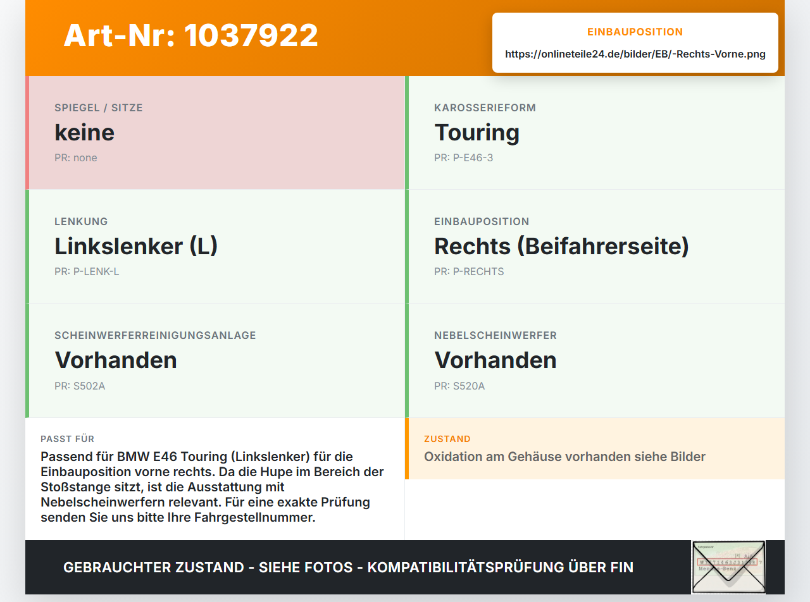810x602 pixels.
Task: Click 'PR: none' text
Action: (x=76, y=158)
